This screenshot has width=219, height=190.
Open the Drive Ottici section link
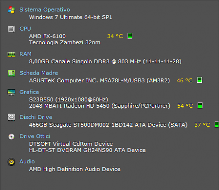[35, 136]
